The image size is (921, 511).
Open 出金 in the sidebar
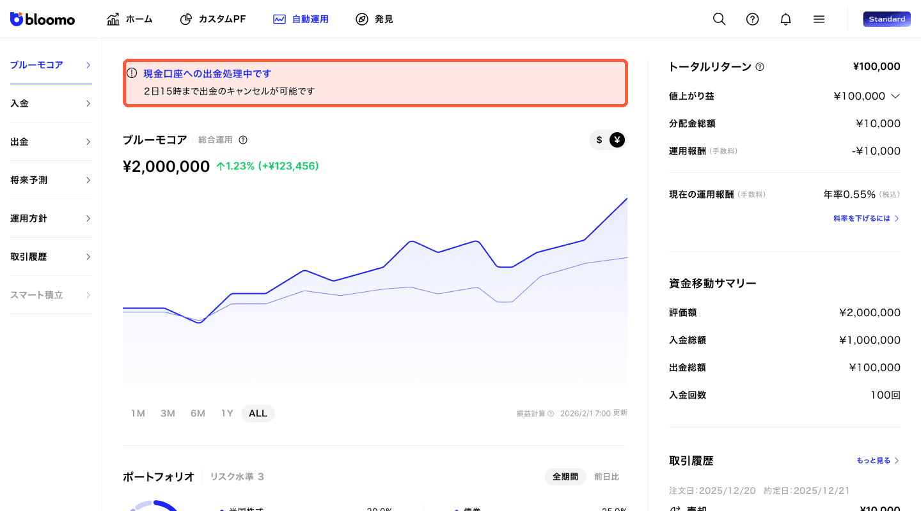point(51,142)
